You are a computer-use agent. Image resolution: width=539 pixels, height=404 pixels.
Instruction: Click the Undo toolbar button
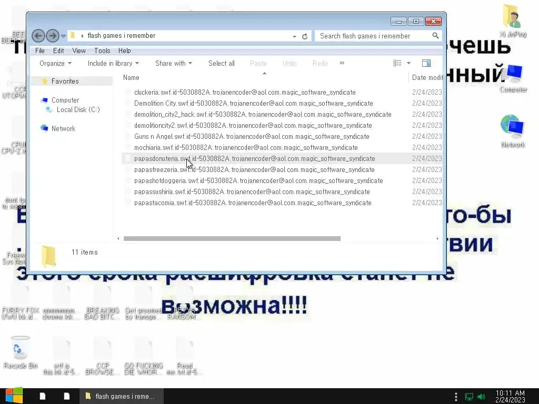[x=290, y=63]
